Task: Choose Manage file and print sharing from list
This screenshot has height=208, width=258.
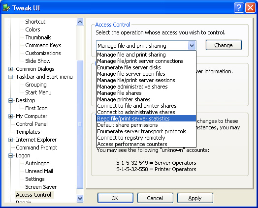Action: point(146,55)
